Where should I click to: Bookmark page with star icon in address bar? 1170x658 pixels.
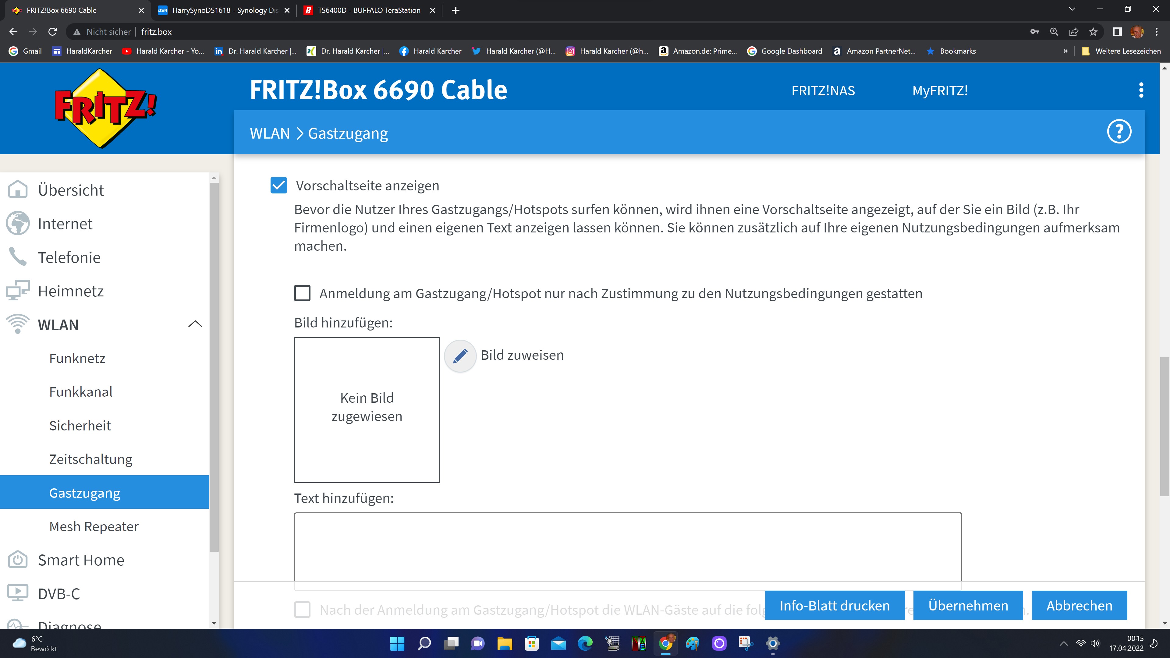pyautogui.click(x=1093, y=32)
